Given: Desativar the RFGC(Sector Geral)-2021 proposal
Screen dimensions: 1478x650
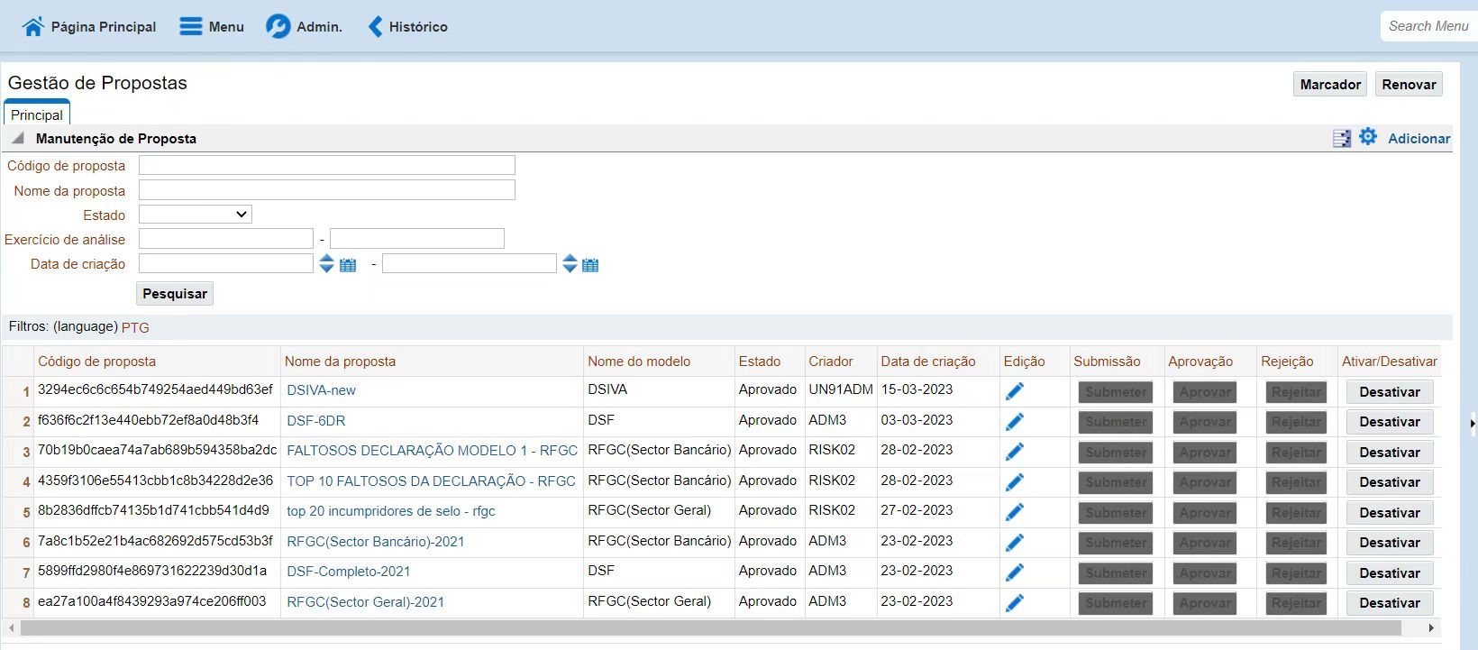Looking at the screenshot, I should 1389,603.
